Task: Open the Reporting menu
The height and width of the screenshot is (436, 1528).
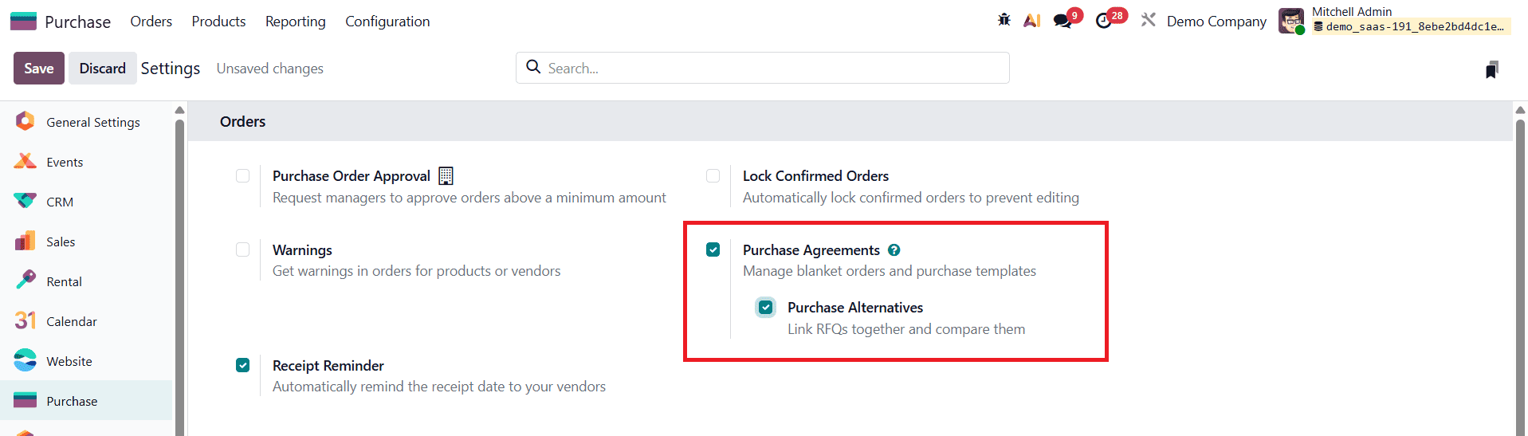Action: (x=295, y=22)
